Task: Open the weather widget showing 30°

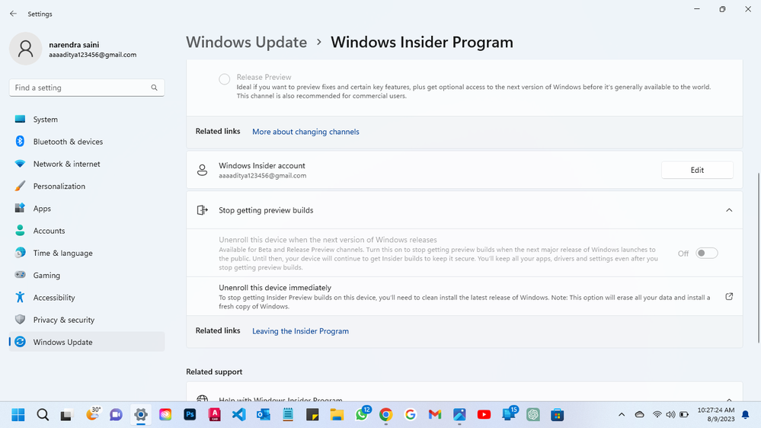Action: pyautogui.click(x=92, y=415)
